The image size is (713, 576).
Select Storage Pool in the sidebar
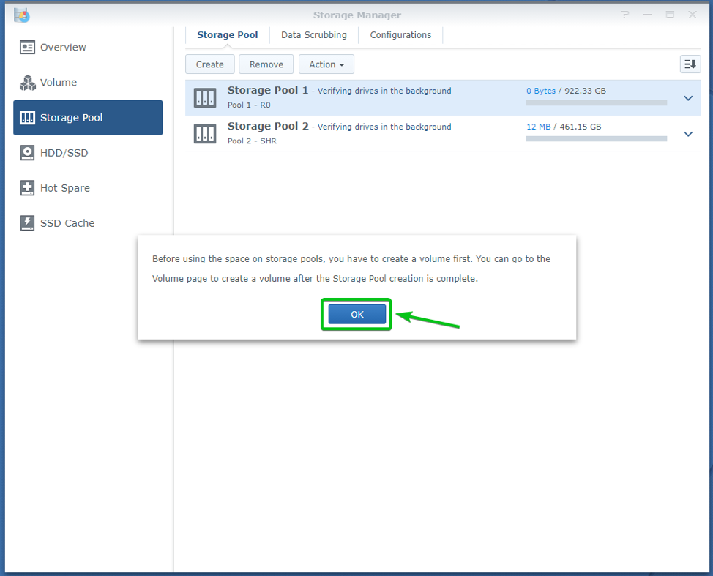click(x=88, y=118)
